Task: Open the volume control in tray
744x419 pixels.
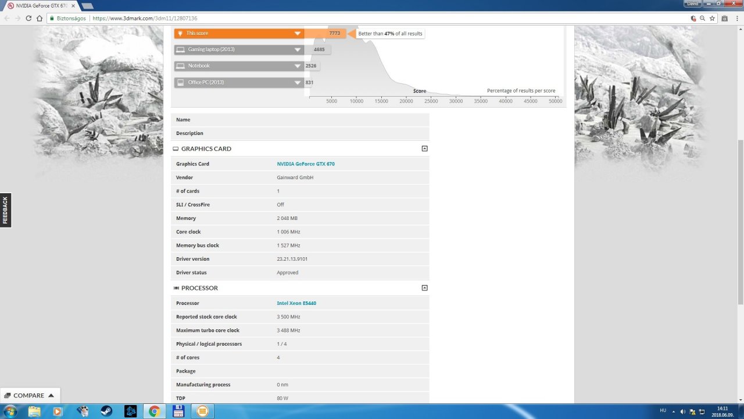Action: [x=683, y=411]
